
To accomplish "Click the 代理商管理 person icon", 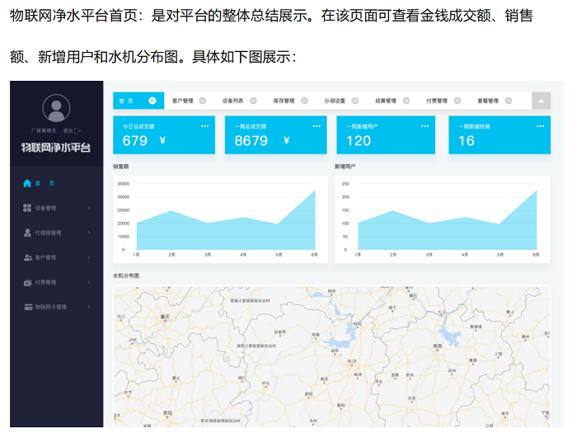I will (x=27, y=233).
